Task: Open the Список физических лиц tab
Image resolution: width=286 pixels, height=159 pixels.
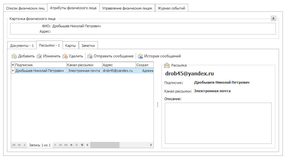Action: click(x=25, y=8)
